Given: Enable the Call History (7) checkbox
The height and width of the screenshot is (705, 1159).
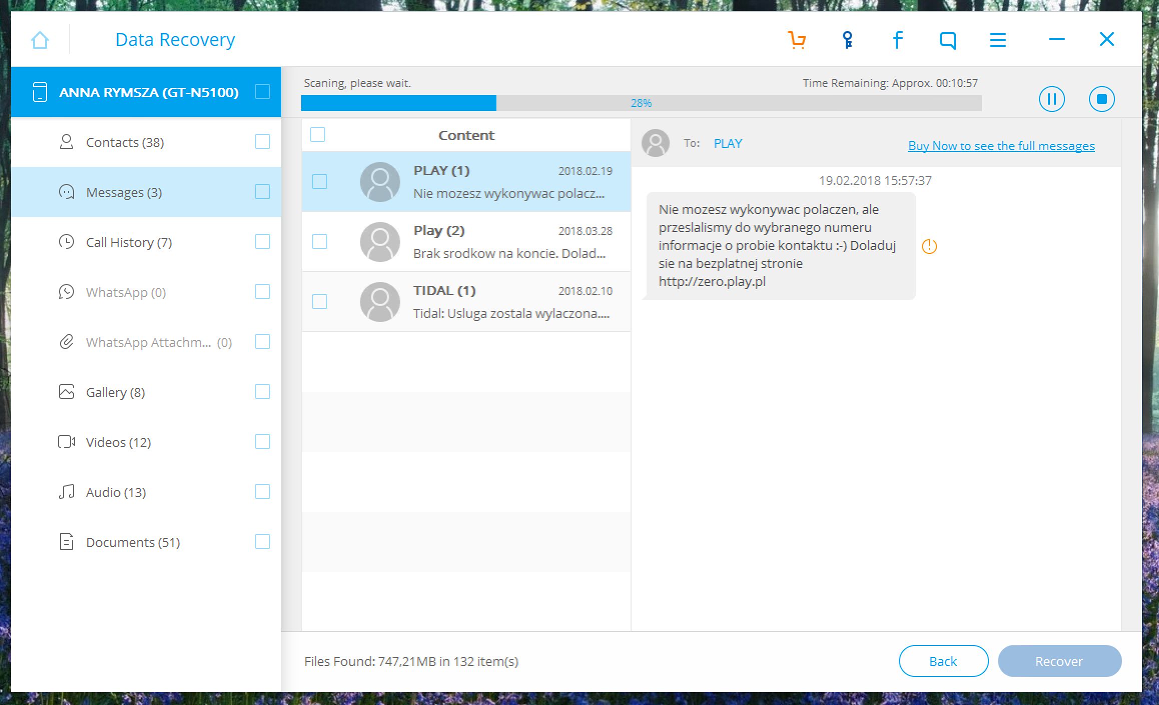Looking at the screenshot, I should (263, 241).
